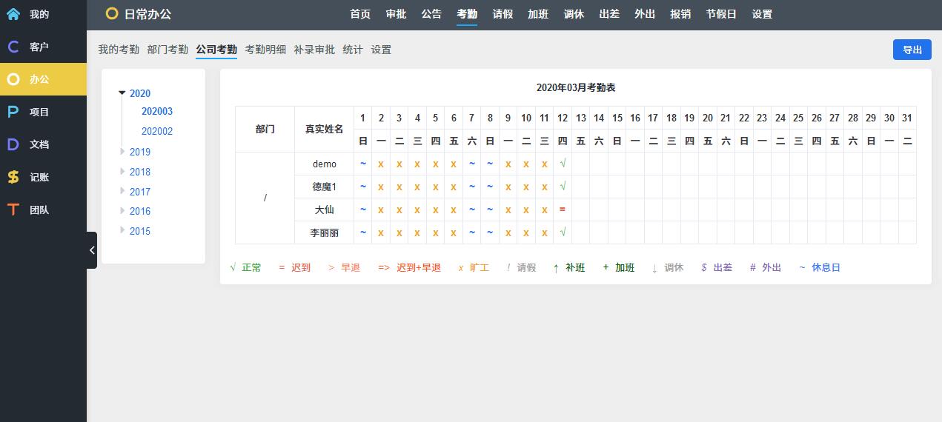Click the 客户 sidebar icon
Viewport: 942px width, 422px height.
tap(13, 47)
